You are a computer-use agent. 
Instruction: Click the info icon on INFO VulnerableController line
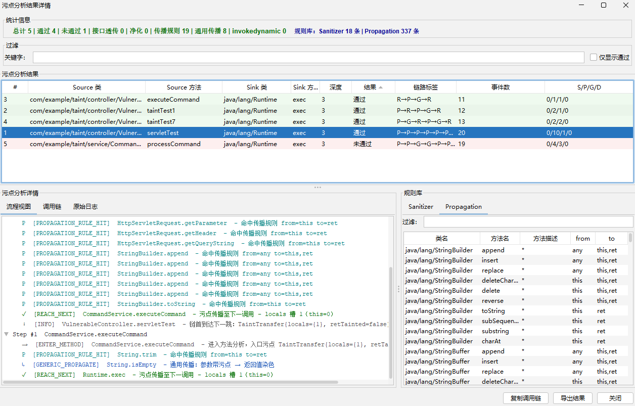(24, 324)
